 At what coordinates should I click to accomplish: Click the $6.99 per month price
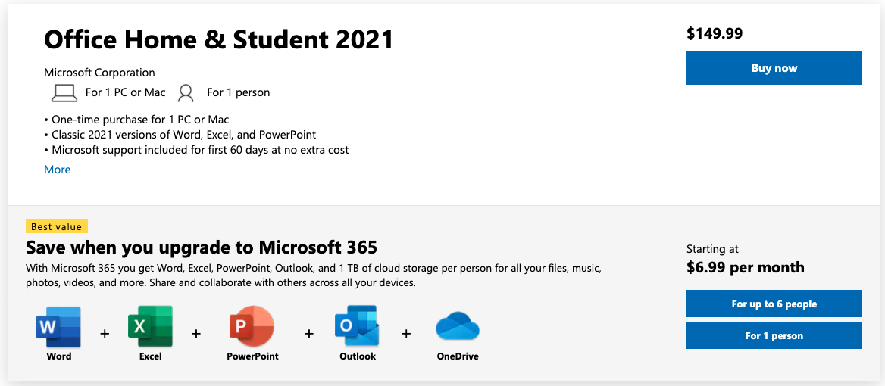click(x=745, y=267)
